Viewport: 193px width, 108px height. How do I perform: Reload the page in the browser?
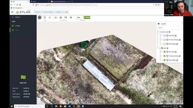coord(17,5)
